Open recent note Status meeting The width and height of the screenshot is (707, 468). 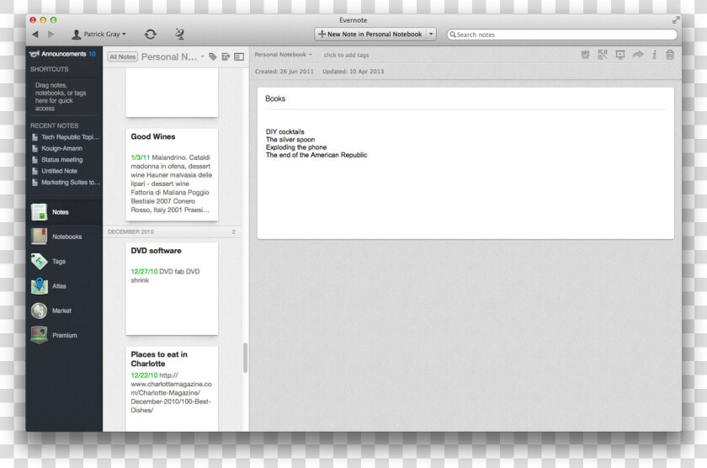coord(57,160)
